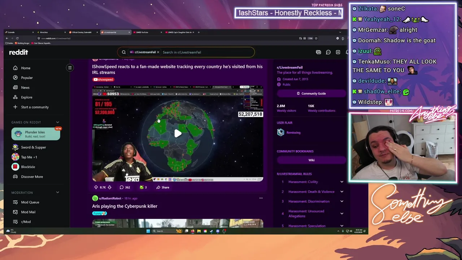Viewport: 462px width, 260px height.
Task: Open the Tap Me +1 game
Action: (x=25, y=157)
